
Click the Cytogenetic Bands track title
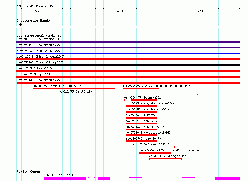[33, 21]
